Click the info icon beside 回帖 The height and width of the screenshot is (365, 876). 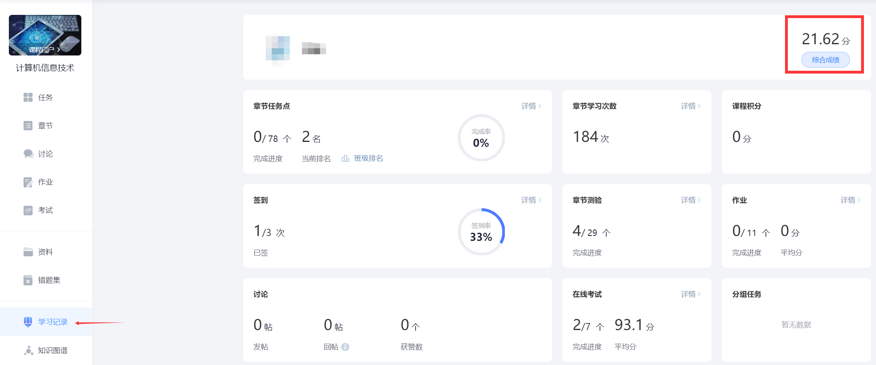pos(345,347)
